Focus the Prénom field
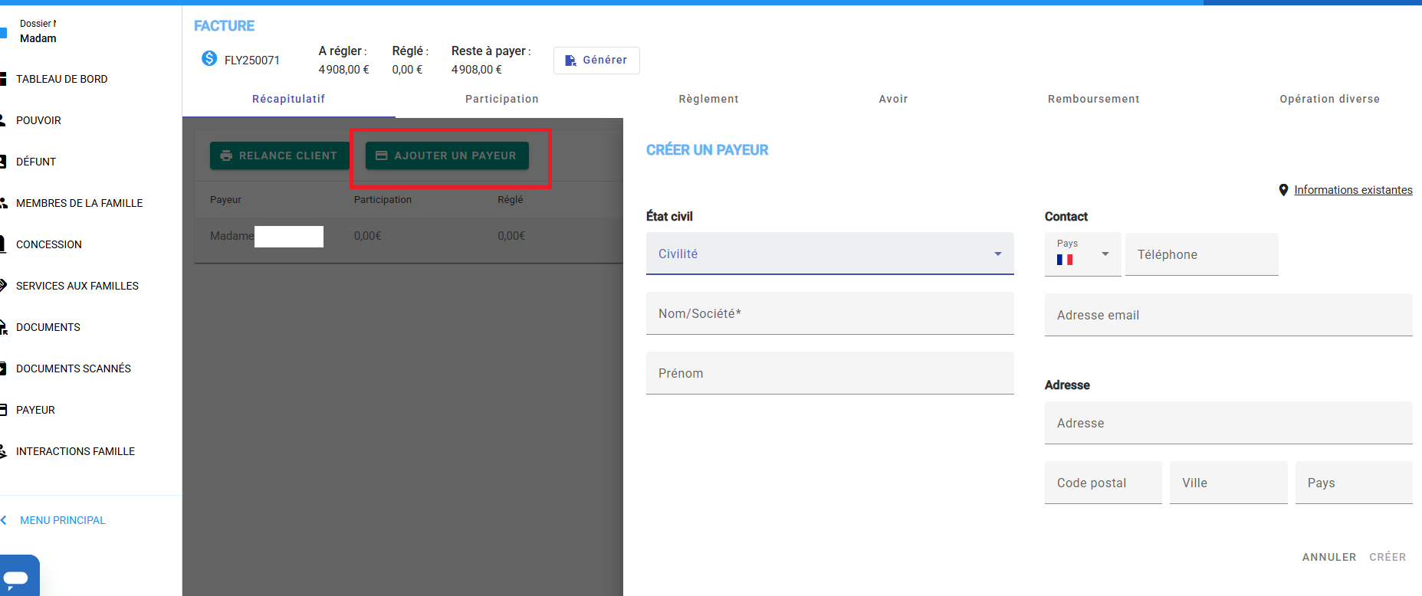The height and width of the screenshot is (596, 1422). [x=829, y=373]
